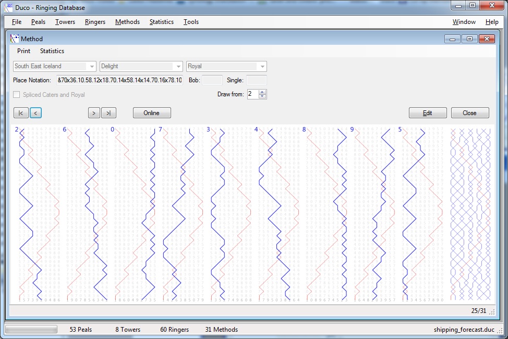Click the Place Notation field
The width and height of the screenshot is (508, 339).
click(119, 80)
